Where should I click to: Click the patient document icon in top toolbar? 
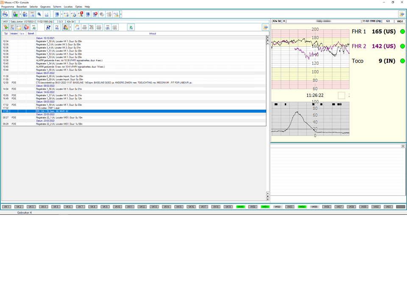coord(25,14)
